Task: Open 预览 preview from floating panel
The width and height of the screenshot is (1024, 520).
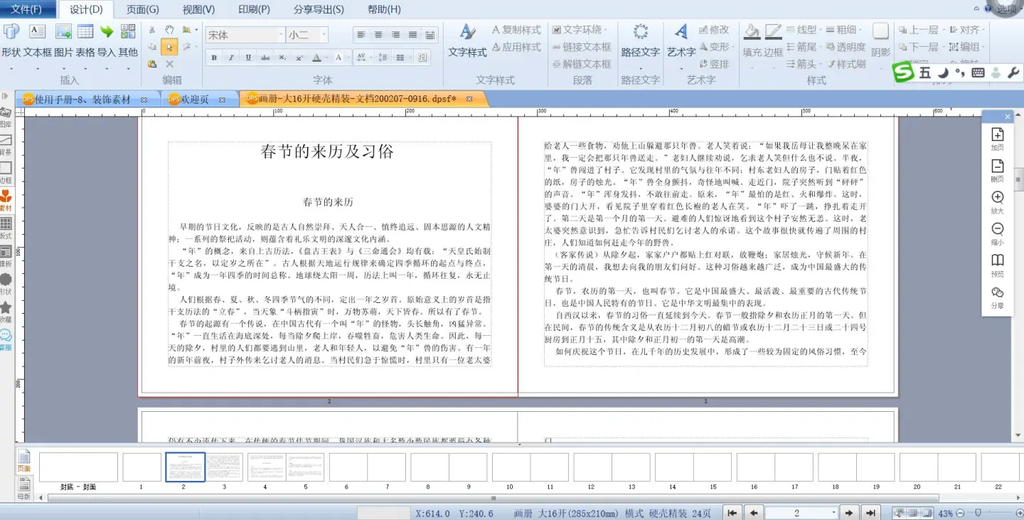Action: tap(997, 265)
